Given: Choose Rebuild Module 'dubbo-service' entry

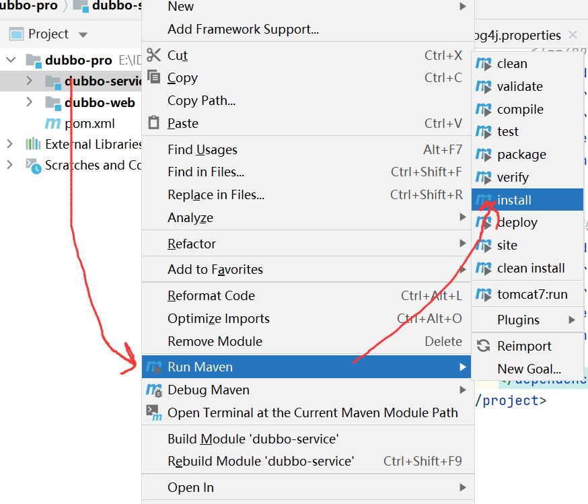Looking at the screenshot, I should pos(308,461).
